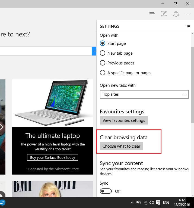Select the Previous pages radio option

(x=103, y=63)
